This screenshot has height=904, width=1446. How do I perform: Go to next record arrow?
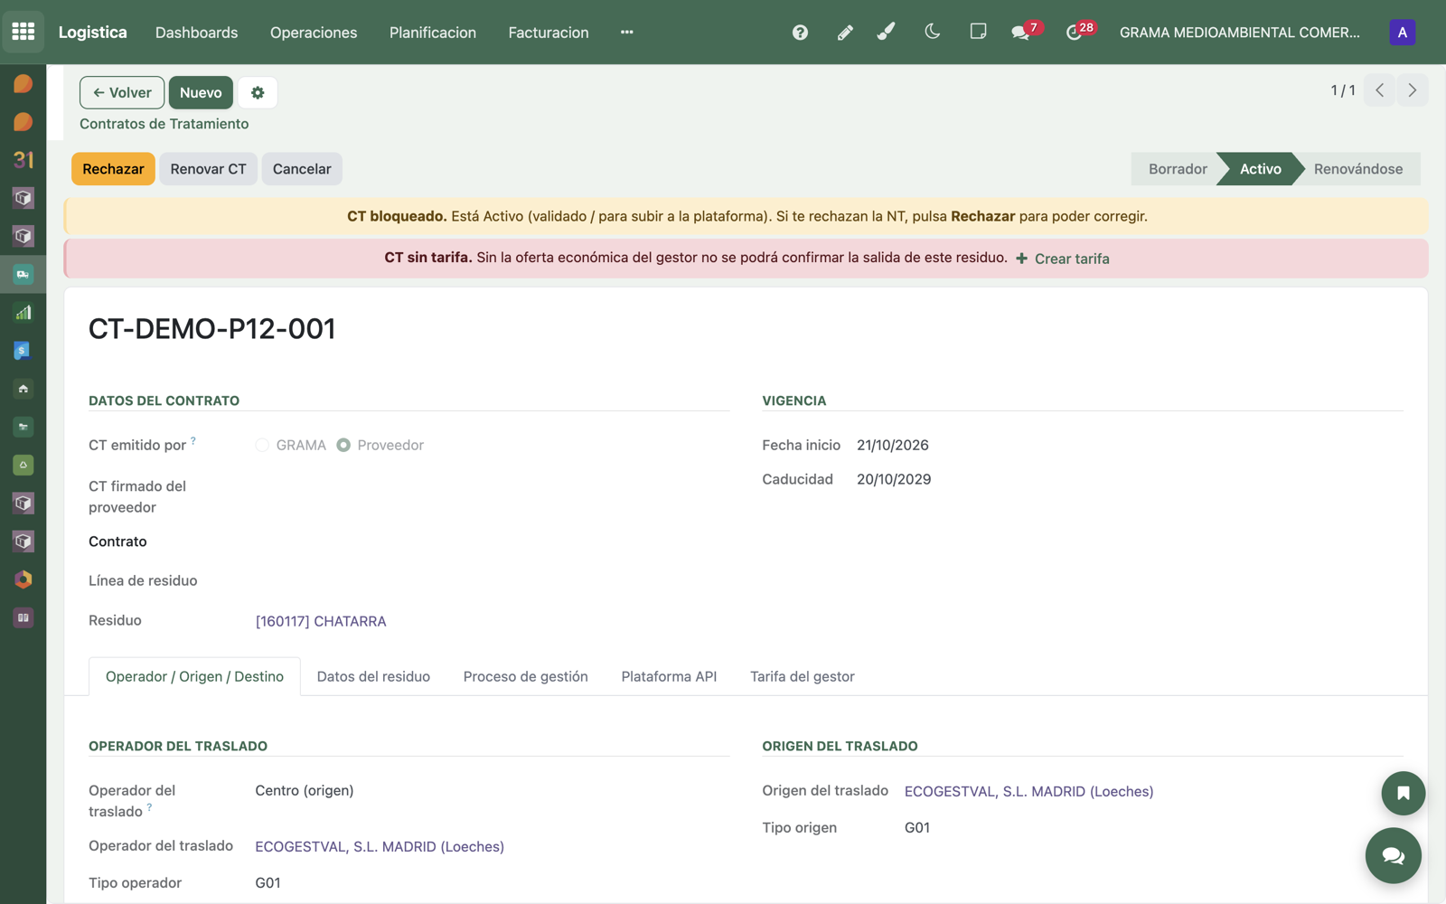pyautogui.click(x=1412, y=90)
